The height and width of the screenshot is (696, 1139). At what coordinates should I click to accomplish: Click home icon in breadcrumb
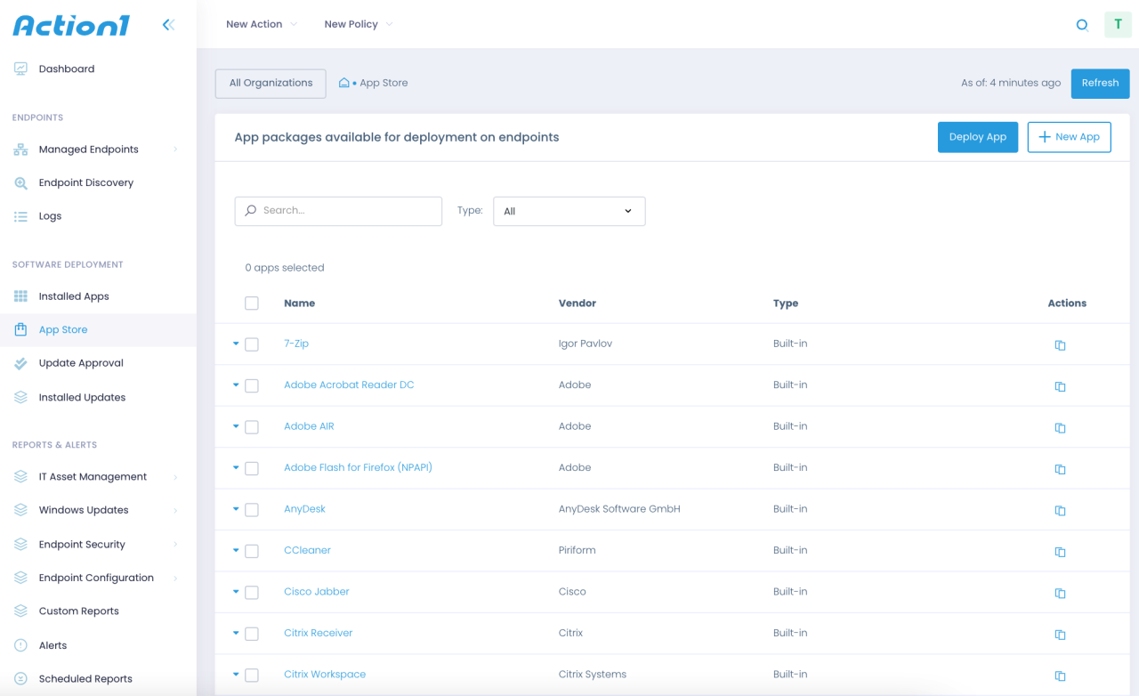coord(344,83)
